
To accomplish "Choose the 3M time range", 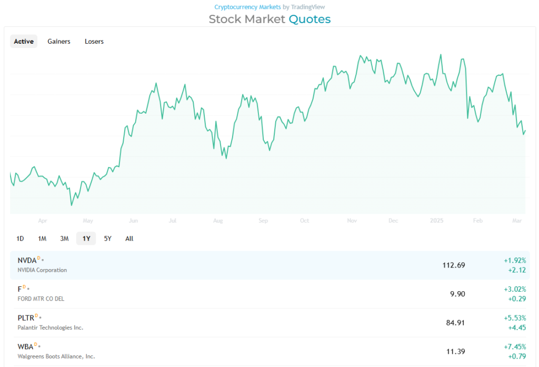I will click(x=64, y=239).
